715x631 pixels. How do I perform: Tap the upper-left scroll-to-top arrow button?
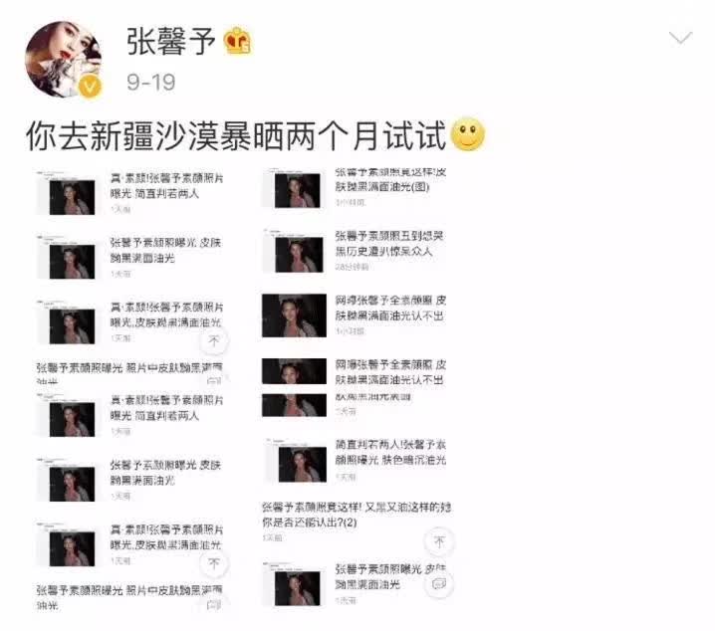click(x=214, y=340)
